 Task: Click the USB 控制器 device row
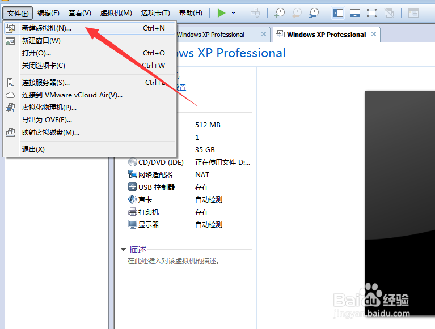[x=189, y=187]
